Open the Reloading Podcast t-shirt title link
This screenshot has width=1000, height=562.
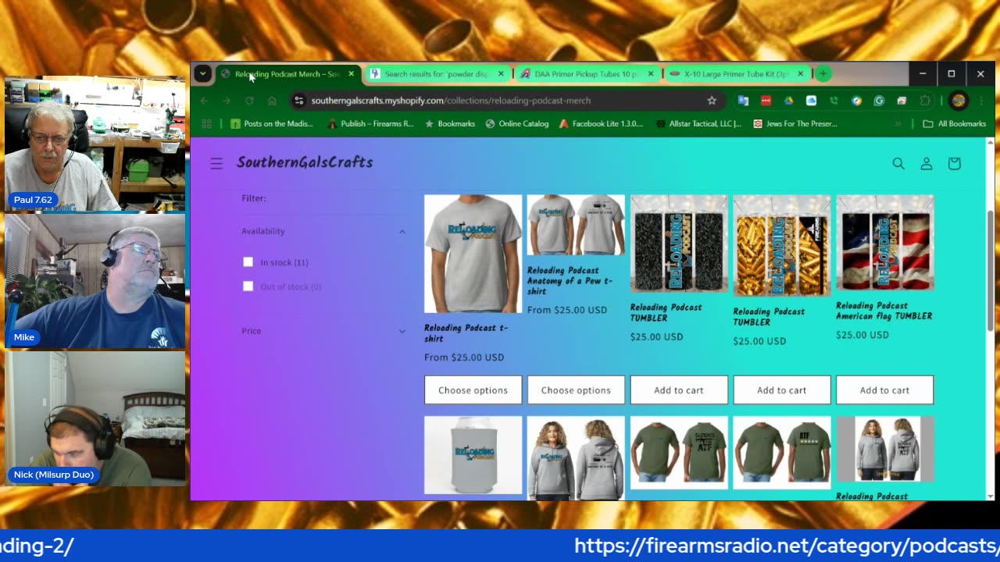(x=466, y=333)
